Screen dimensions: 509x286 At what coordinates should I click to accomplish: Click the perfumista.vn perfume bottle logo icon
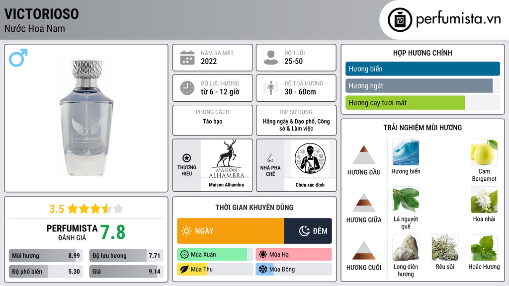400,20
